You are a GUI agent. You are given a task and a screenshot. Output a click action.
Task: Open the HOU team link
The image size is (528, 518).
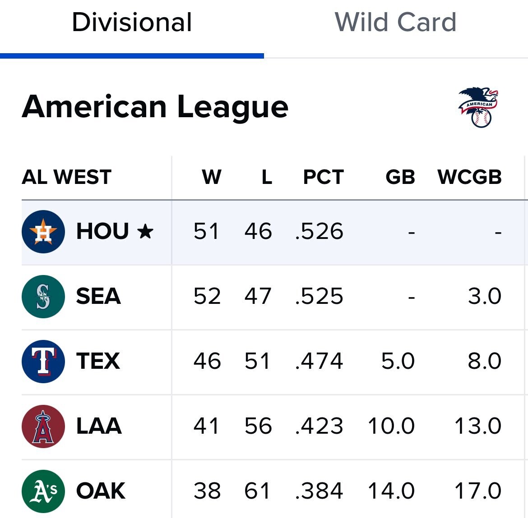click(x=102, y=232)
